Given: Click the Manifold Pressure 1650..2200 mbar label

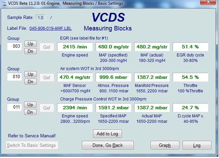Looking at the screenshot, I should [x=152, y=88].
